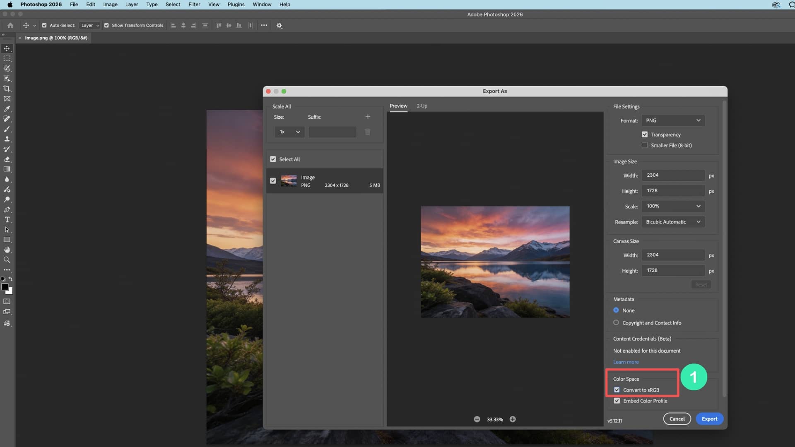Image resolution: width=795 pixels, height=447 pixels.
Task: Select the Eyedropper tool
Action: (x=7, y=109)
